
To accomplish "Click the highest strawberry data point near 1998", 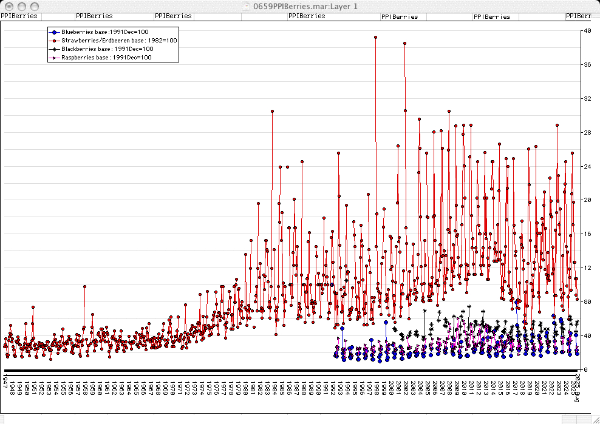I will [375, 37].
